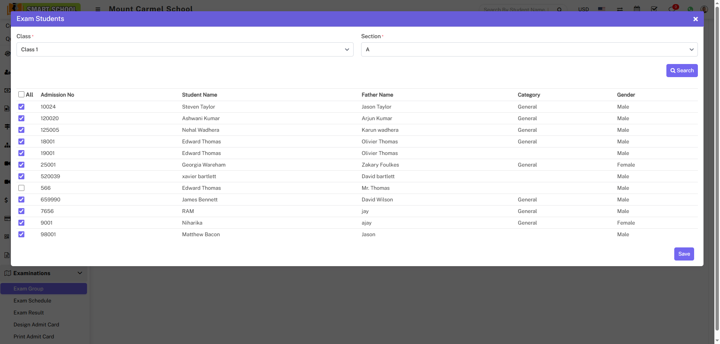Viewport: 720px width, 344px height.
Task: Click the US flag language icon
Action: coord(601,9)
